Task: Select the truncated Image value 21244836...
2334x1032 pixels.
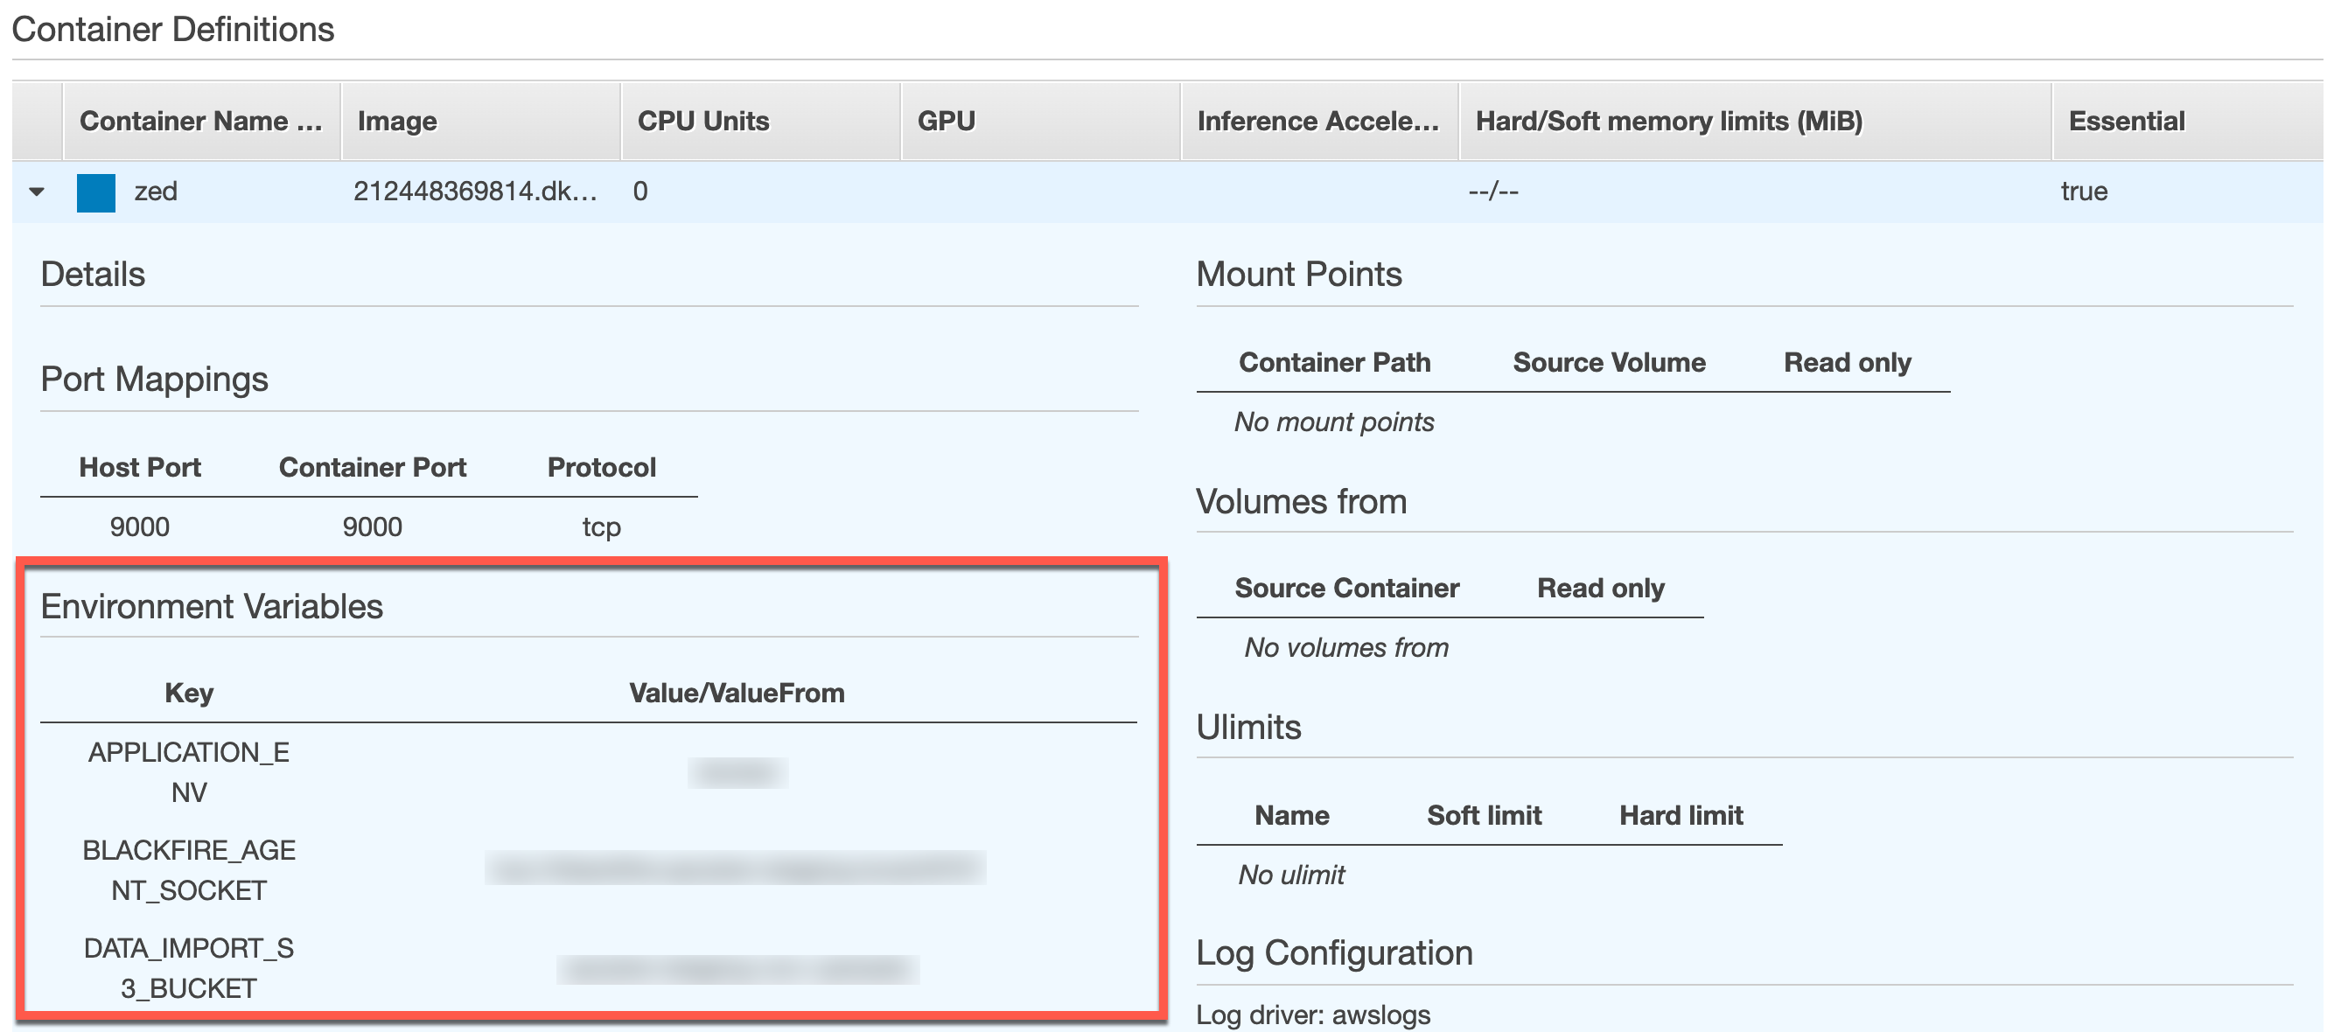Action: click(476, 192)
